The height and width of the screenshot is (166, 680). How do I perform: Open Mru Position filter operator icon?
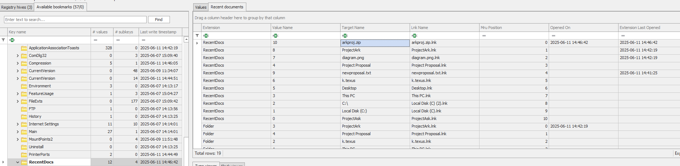pos(484,36)
